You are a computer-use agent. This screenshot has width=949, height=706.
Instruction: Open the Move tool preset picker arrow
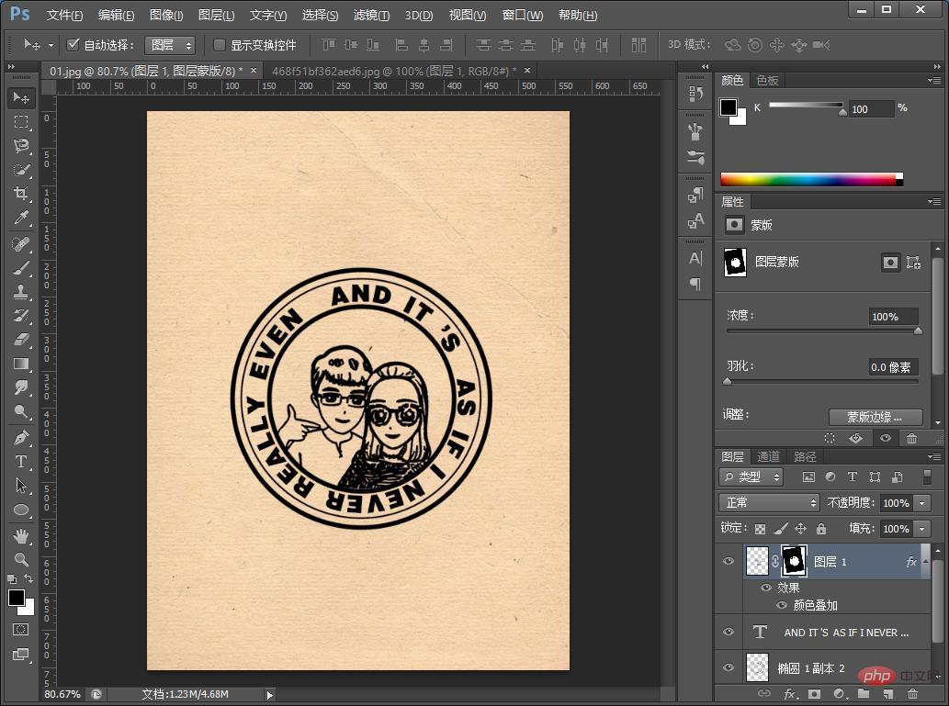click(x=51, y=45)
